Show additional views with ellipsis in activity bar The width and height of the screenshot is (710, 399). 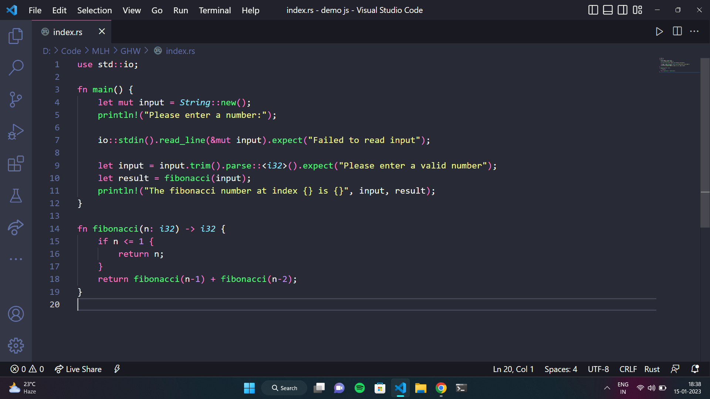16,259
